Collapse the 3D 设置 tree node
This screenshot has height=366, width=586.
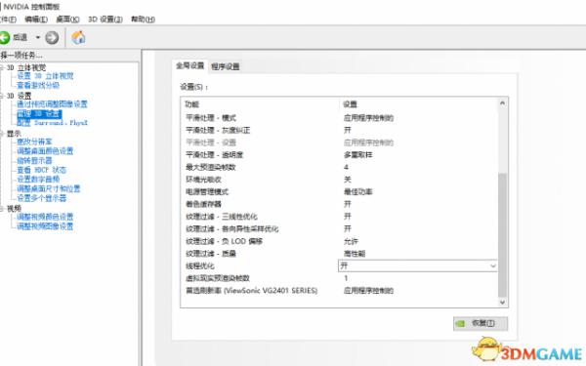2,96
